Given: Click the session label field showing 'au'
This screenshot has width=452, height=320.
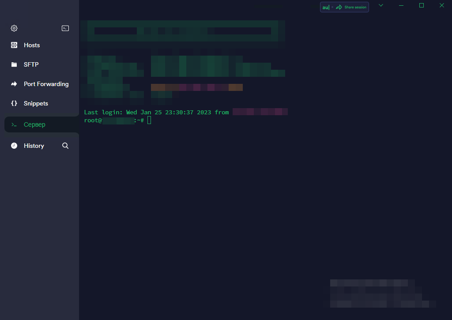Looking at the screenshot, I should click(x=325, y=7).
